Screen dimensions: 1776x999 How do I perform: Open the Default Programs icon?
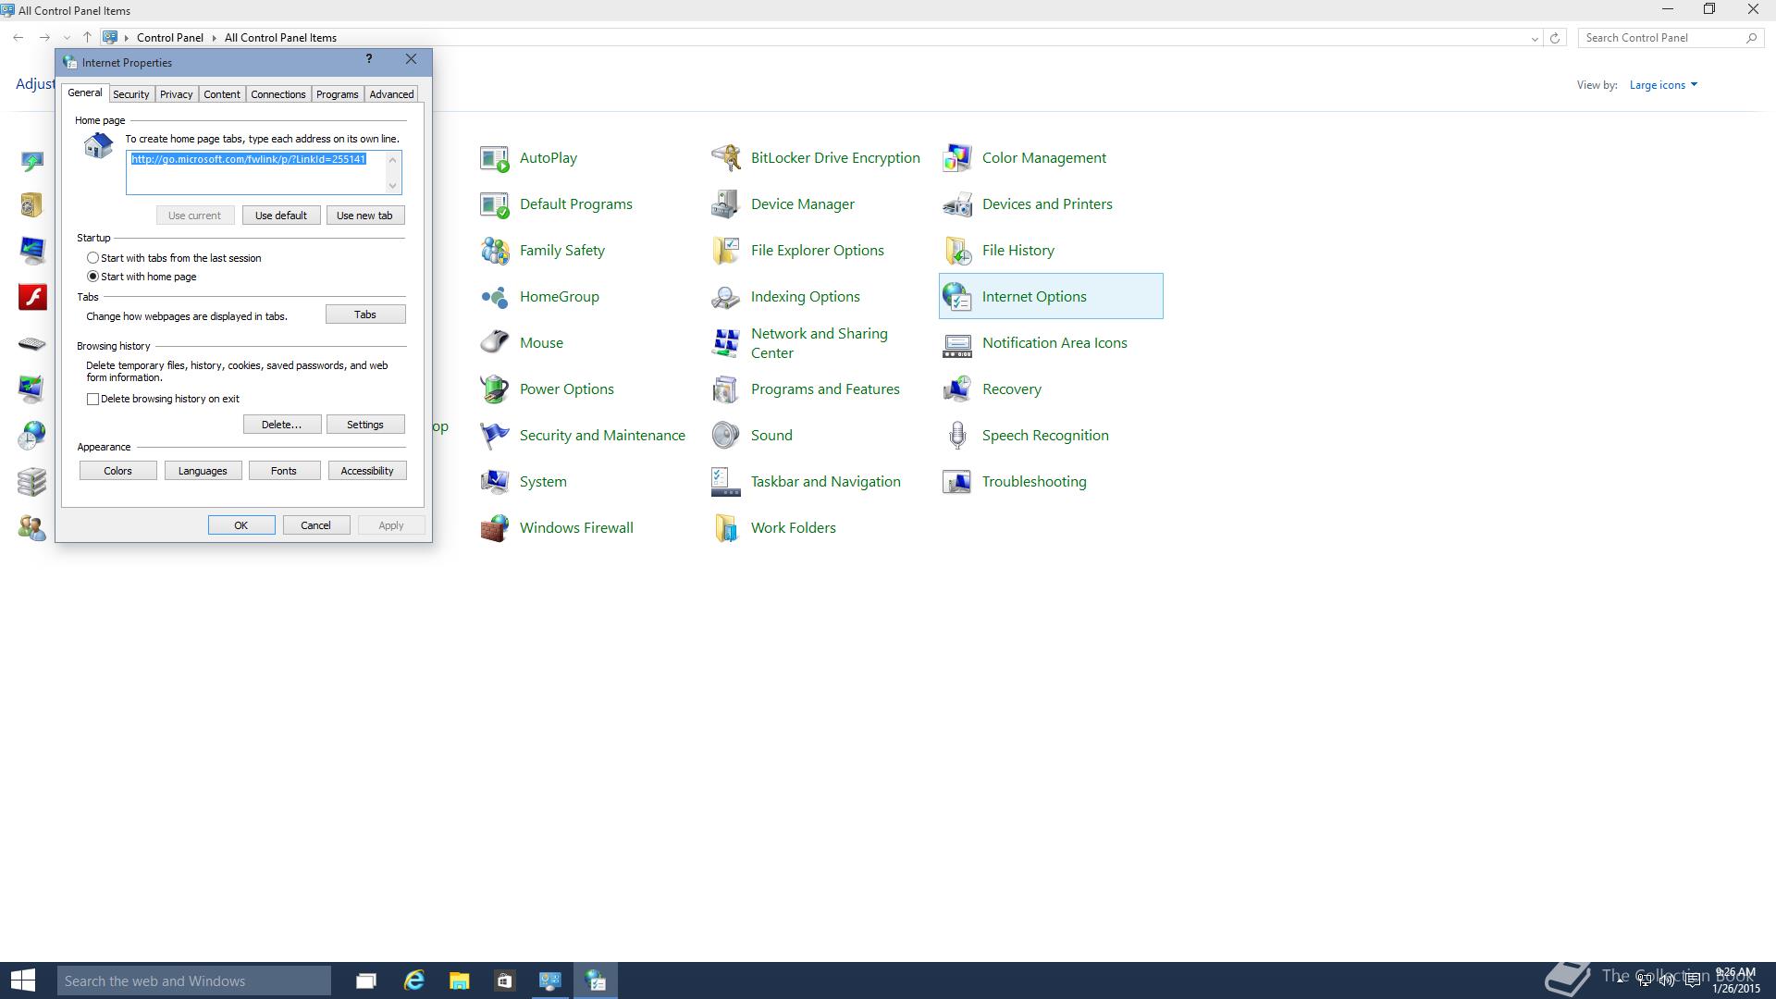[495, 204]
